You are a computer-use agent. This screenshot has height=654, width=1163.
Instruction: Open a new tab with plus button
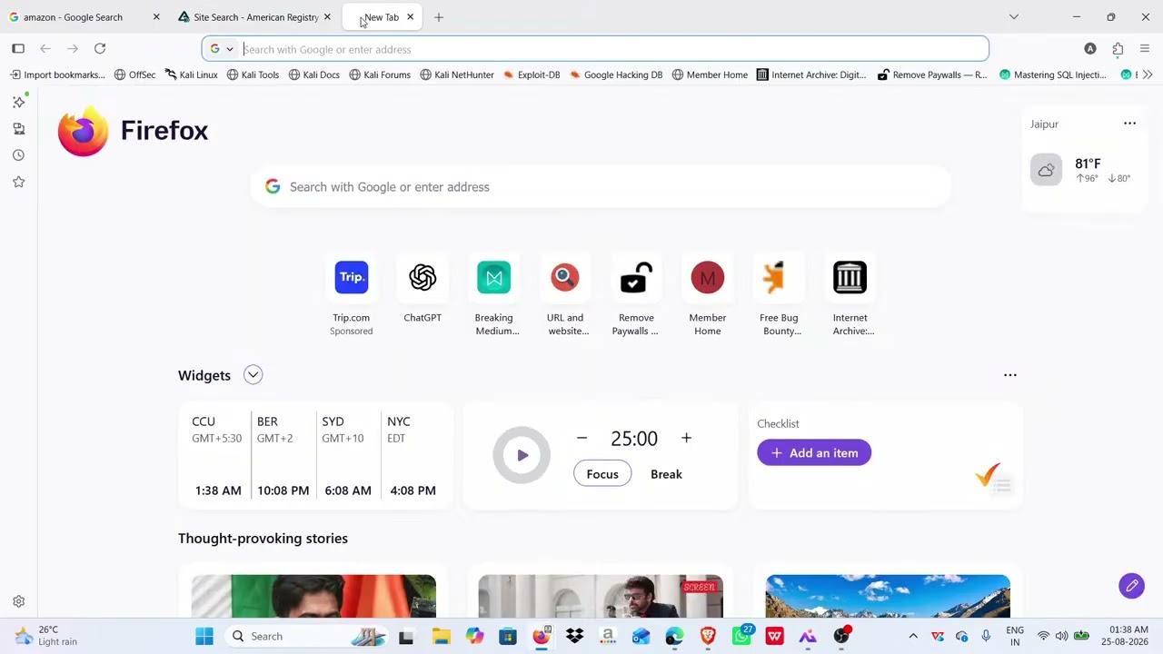point(439,17)
